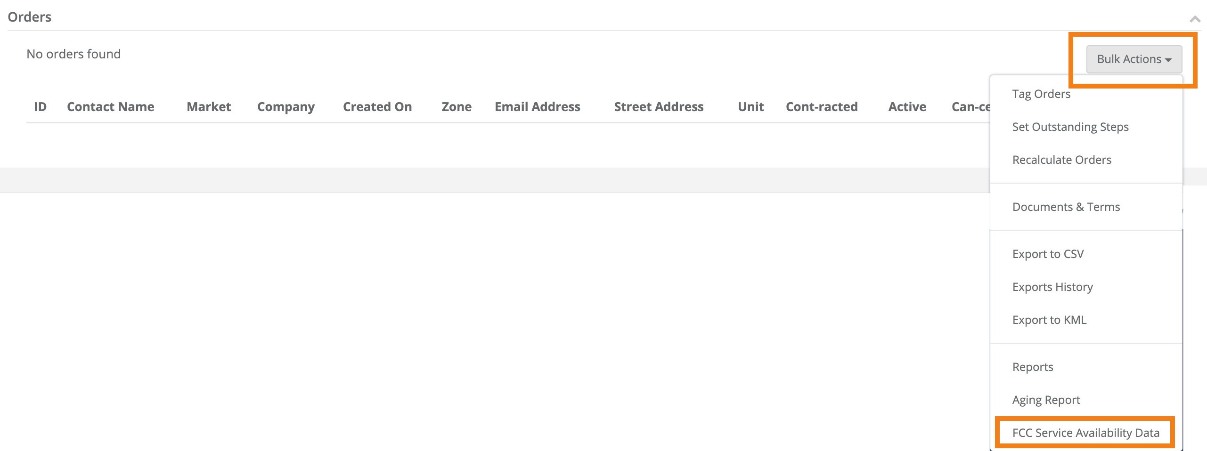Select Aging Report
This screenshot has height=451, width=1207.
coord(1046,399)
